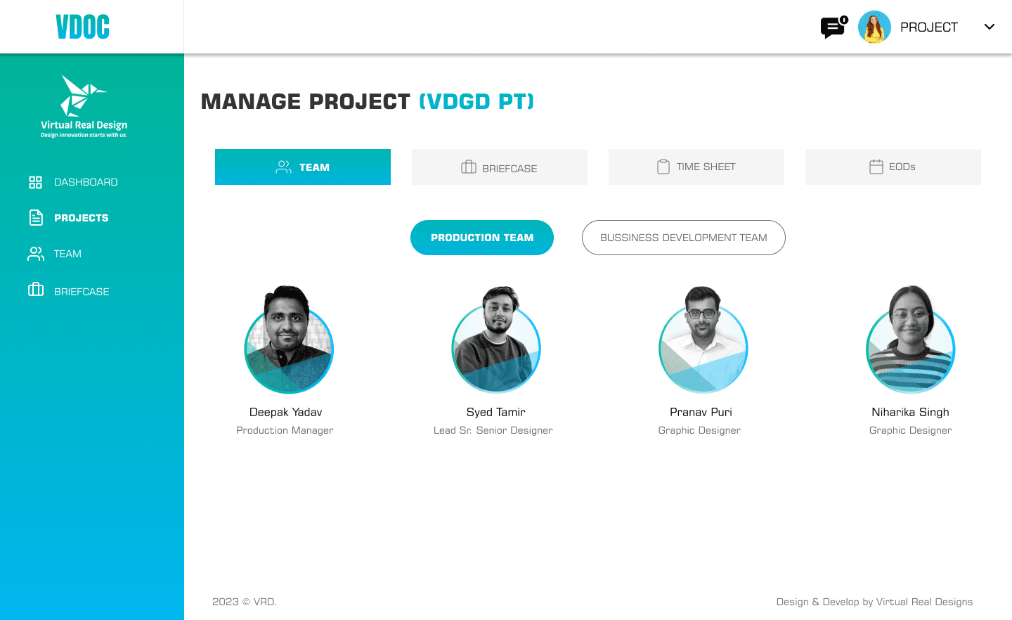
Task: Click the Design & Develop by Virtual Real Designs link
Action: 874,602
